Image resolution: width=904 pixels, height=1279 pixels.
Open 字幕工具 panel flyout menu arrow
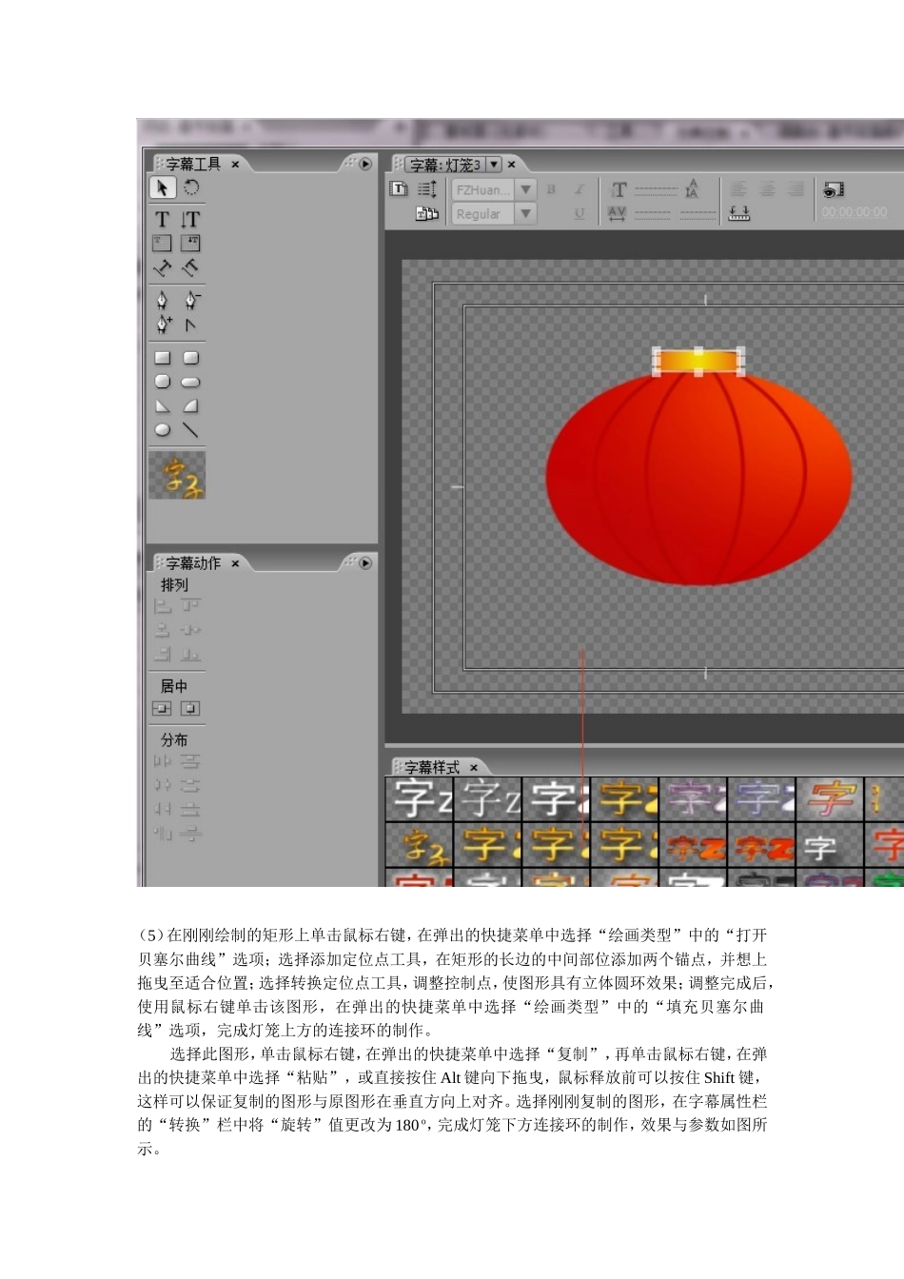(x=364, y=164)
